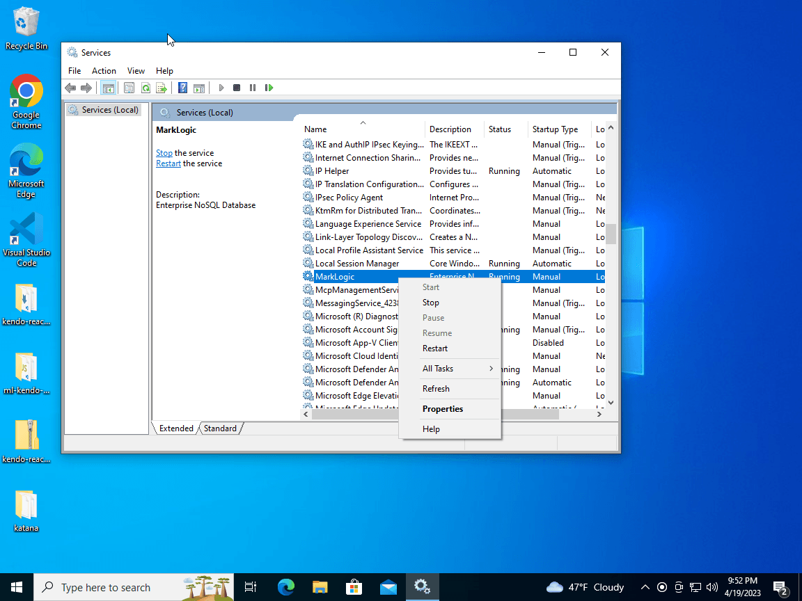
Task: Click the vertical scrollbar down arrow
Action: (x=611, y=402)
